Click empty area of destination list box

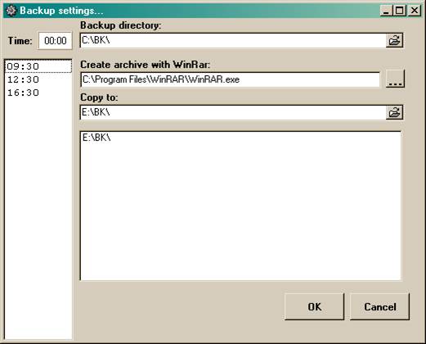coord(240,210)
